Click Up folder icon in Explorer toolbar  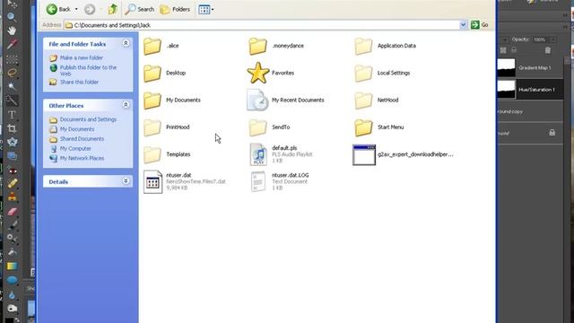(113, 9)
